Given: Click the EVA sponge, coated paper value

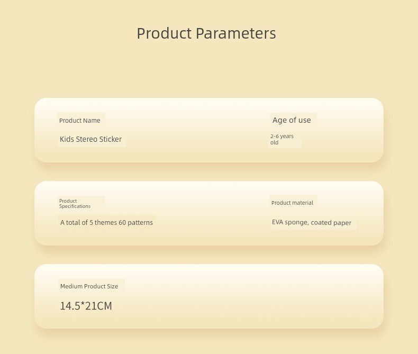Looking at the screenshot, I should pyautogui.click(x=312, y=222).
